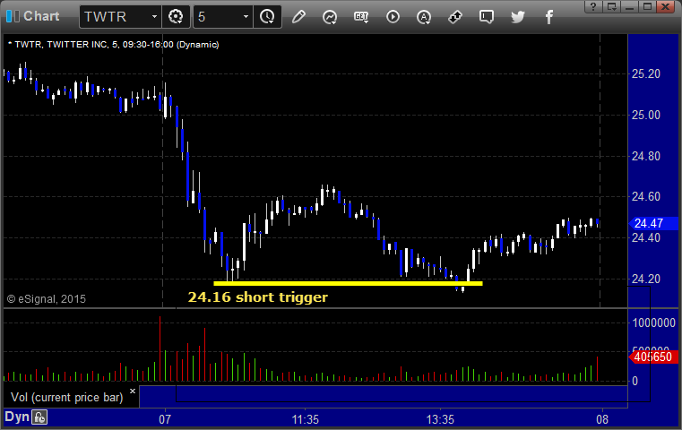
Task: Click the pop-out window icon near help
Action: 611,6
